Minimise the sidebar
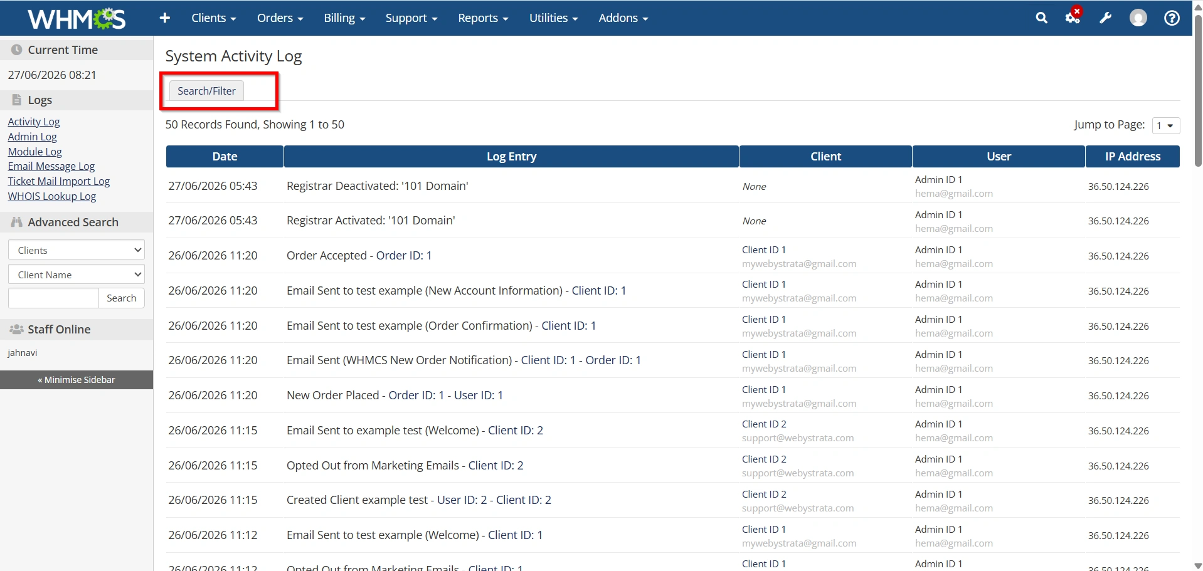The height and width of the screenshot is (571, 1203). (77, 380)
